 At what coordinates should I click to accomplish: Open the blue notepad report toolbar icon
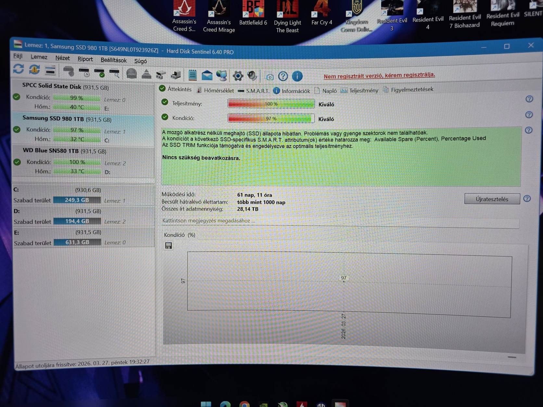[x=193, y=75]
